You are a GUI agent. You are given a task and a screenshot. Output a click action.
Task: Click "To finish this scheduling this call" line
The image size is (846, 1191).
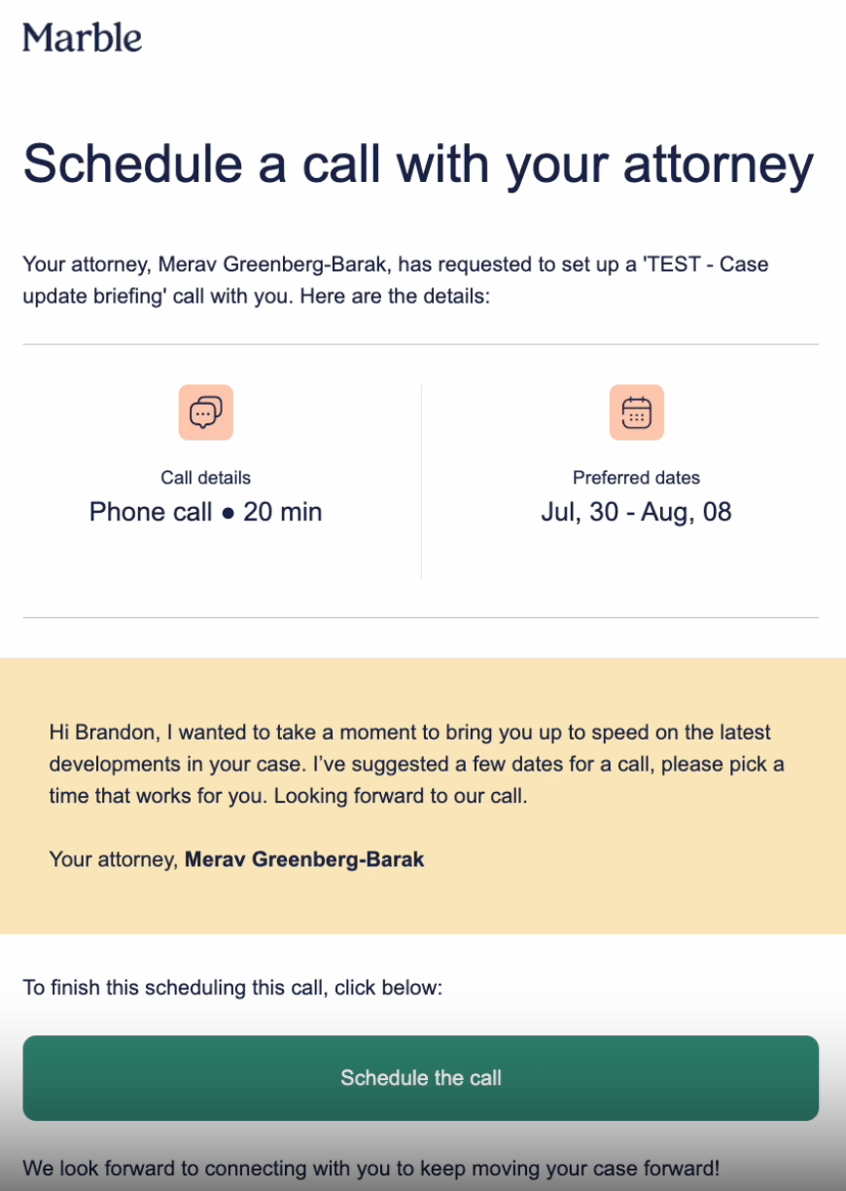[232, 988]
